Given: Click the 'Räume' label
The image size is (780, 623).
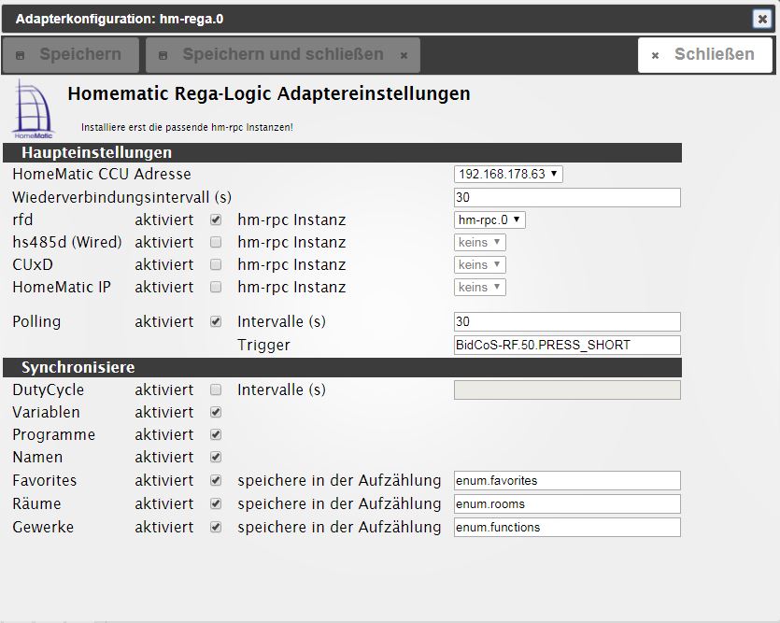Looking at the screenshot, I should click(36, 503).
